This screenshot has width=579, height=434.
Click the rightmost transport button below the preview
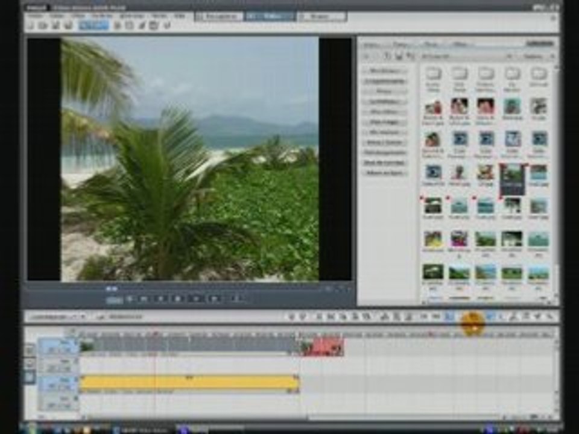coord(236,299)
